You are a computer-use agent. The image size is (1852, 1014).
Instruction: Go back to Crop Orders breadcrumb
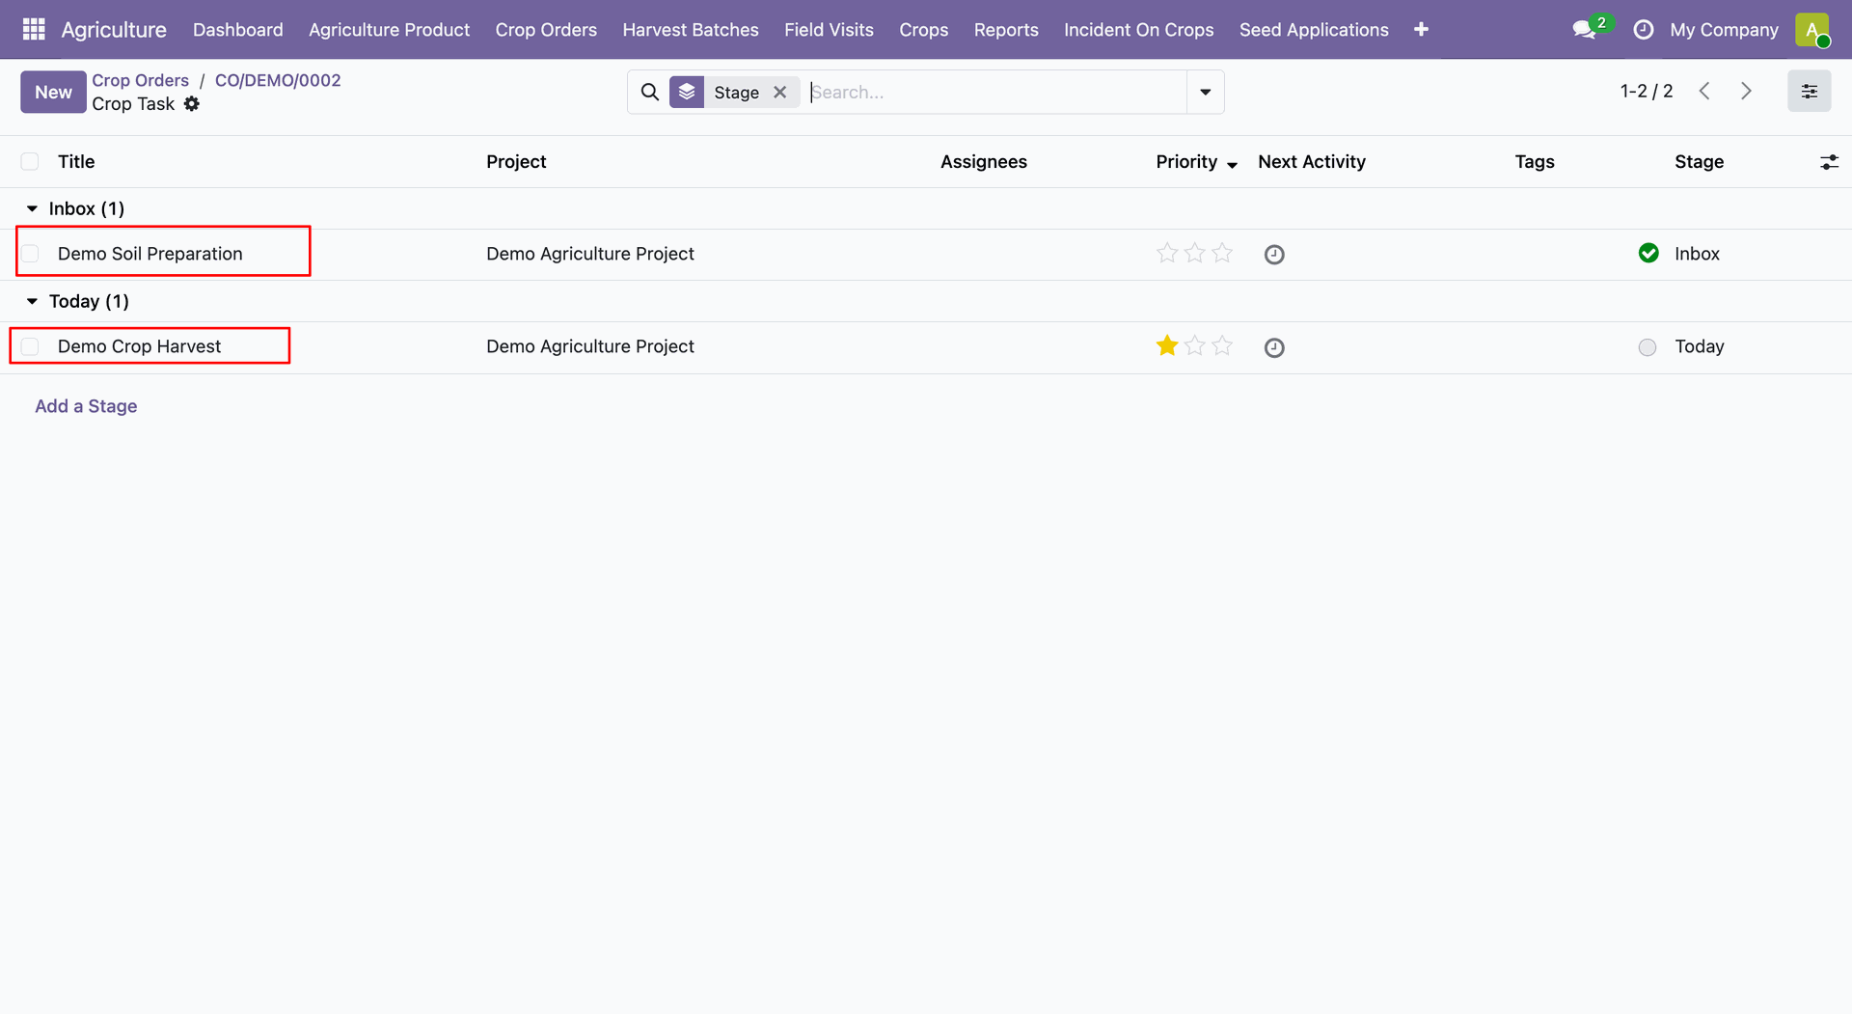click(141, 80)
